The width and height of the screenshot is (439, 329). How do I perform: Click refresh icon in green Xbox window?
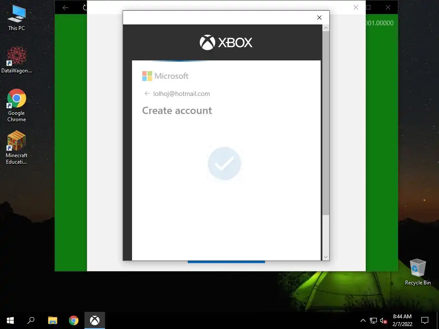[85, 8]
